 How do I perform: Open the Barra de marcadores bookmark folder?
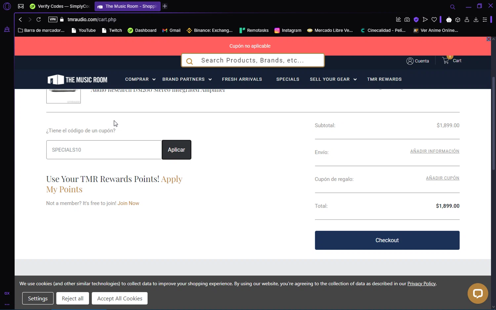(x=41, y=30)
